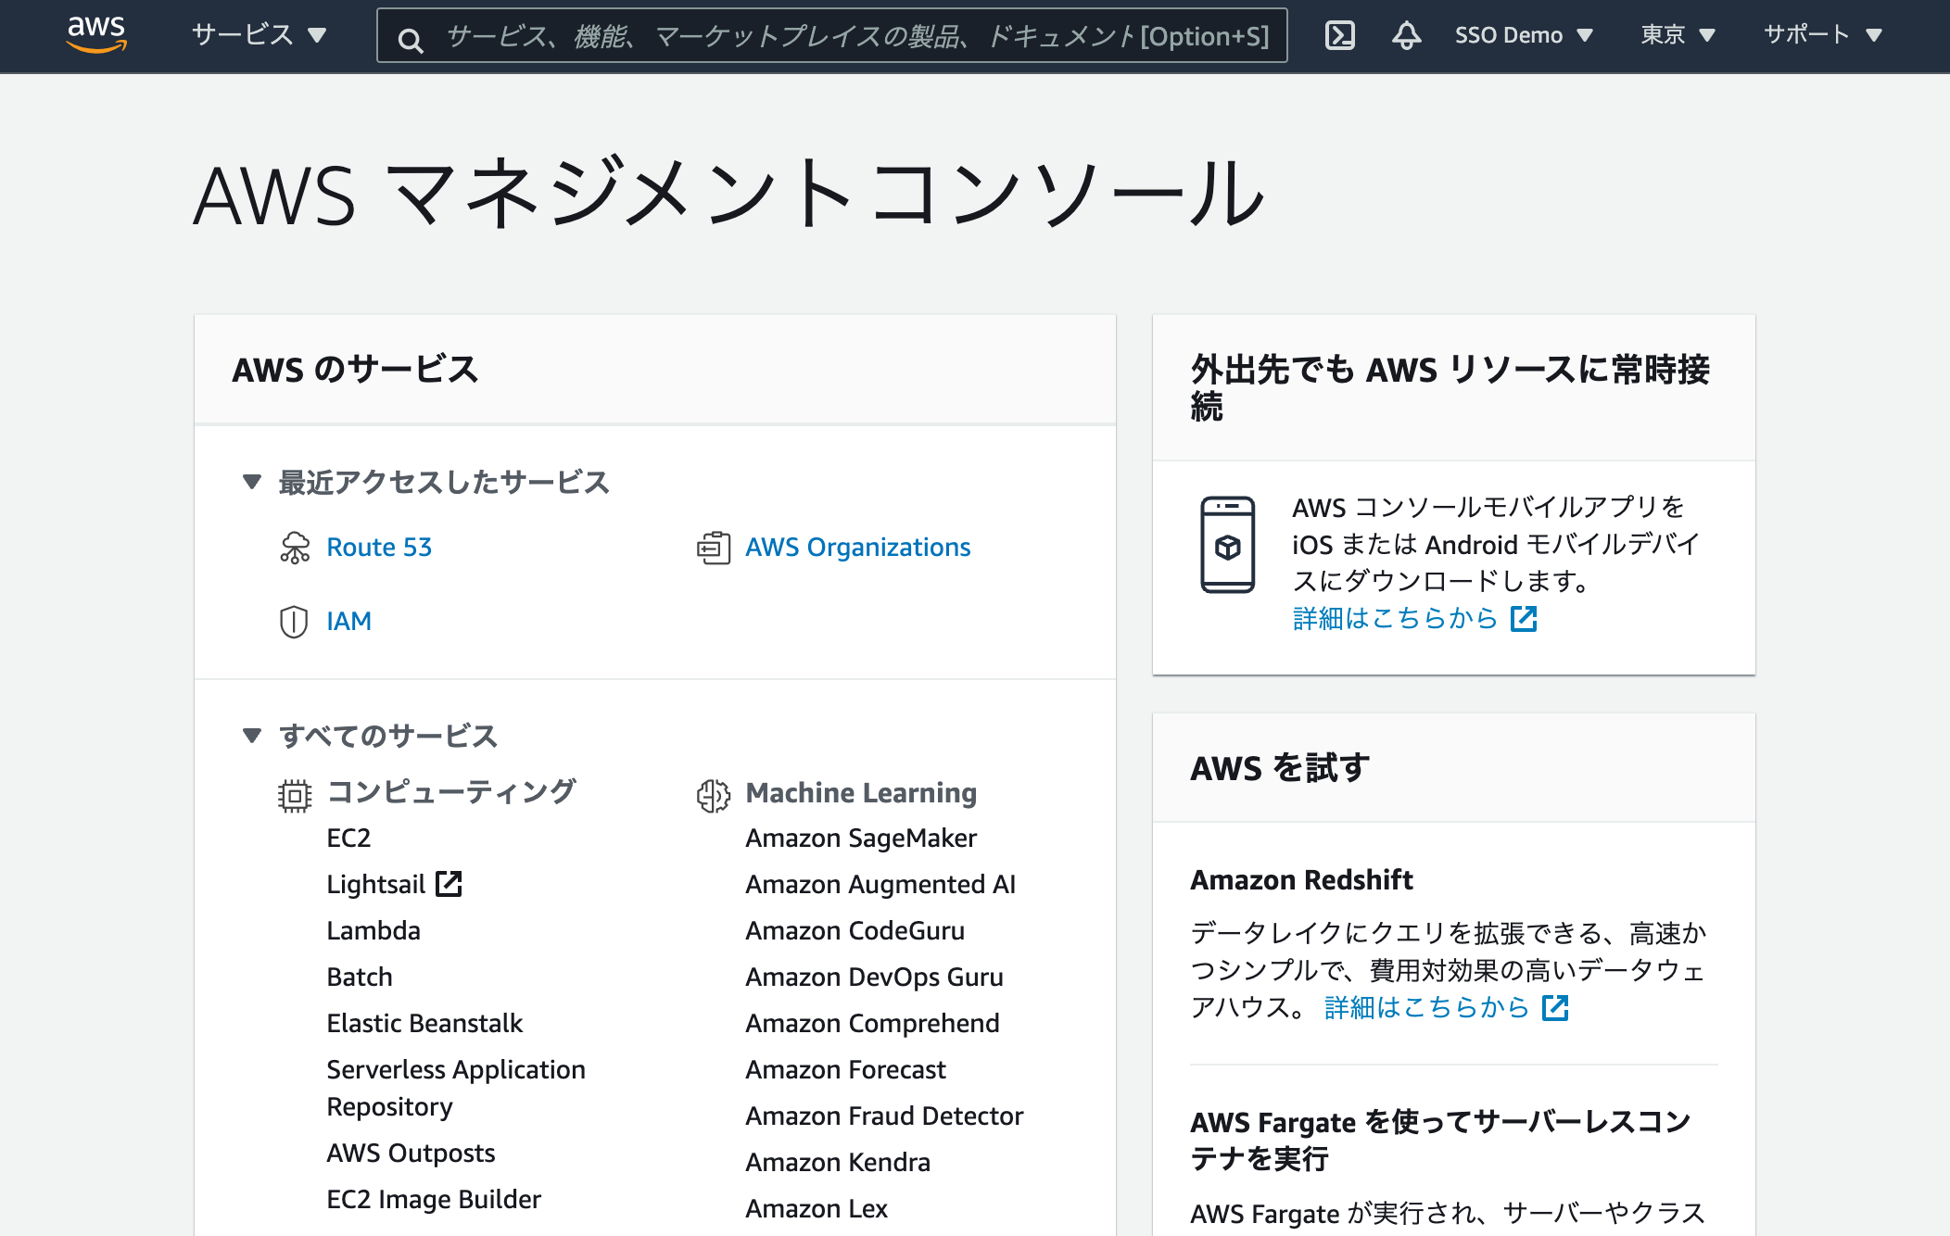This screenshot has height=1236, width=1950.
Task: Click the AWS Fargate heading text
Action: pos(1440,1140)
